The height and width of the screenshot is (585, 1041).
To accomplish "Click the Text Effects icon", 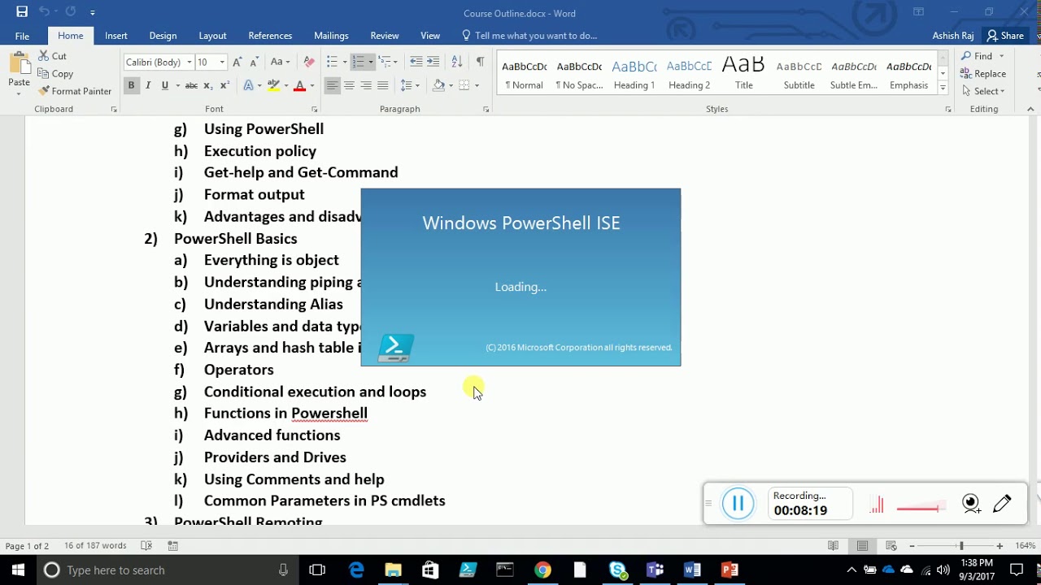I will 248,85.
